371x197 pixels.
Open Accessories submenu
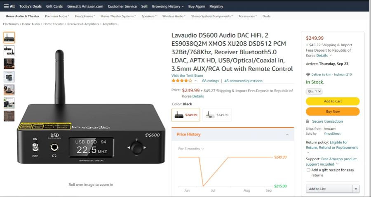[x=247, y=16]
